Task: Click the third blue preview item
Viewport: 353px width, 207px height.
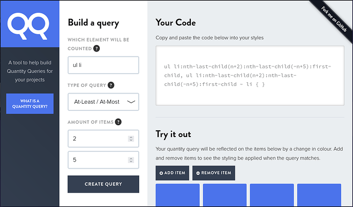Action: pyautogui.click(x=272, y=196)
